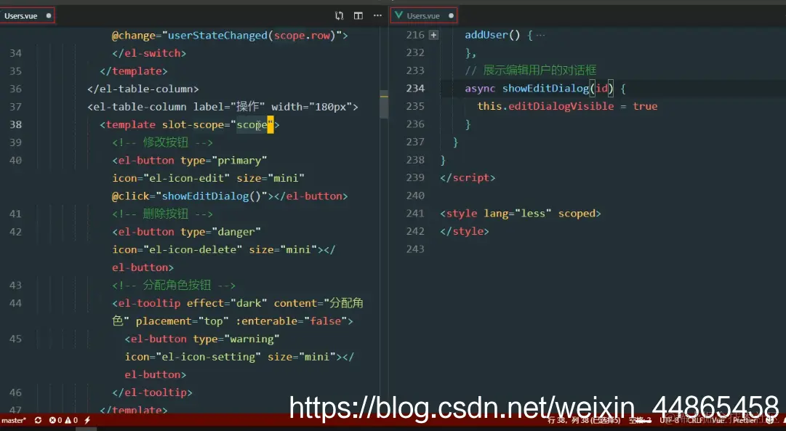Click the Prettier status bar item
This screenshot has width=786, height=431.
click(745, 421)
